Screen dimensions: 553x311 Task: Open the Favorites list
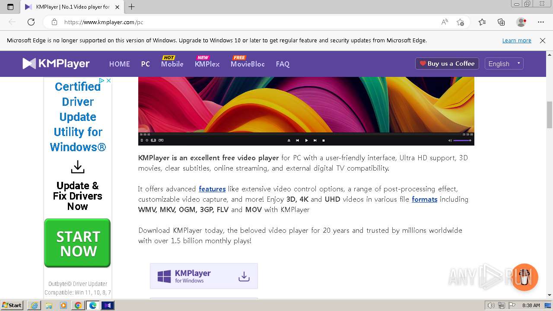pyautogui.click(x=482, y=22)
